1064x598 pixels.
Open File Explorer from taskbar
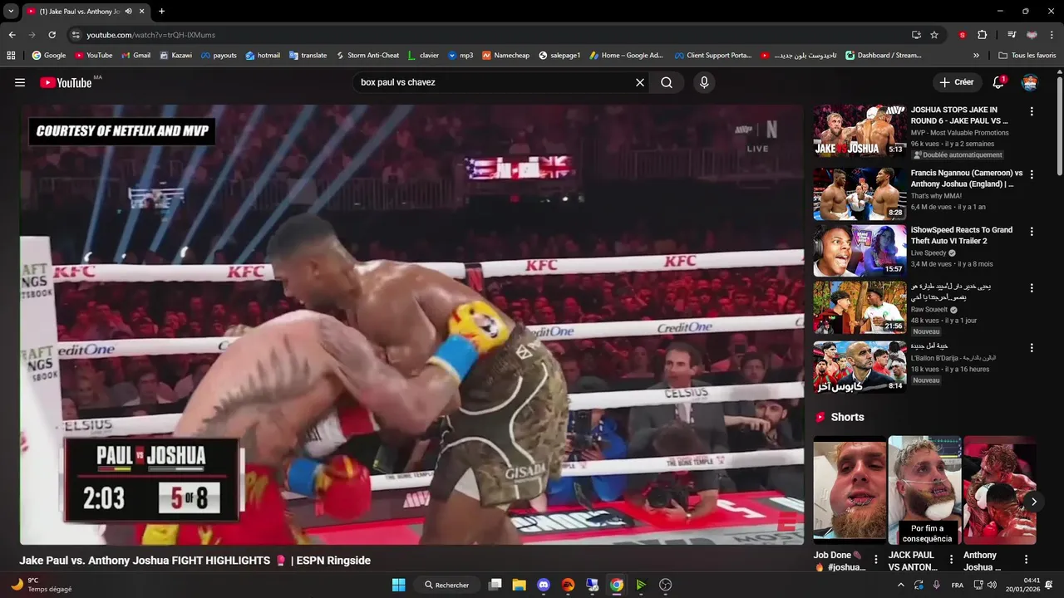(520, 585)
